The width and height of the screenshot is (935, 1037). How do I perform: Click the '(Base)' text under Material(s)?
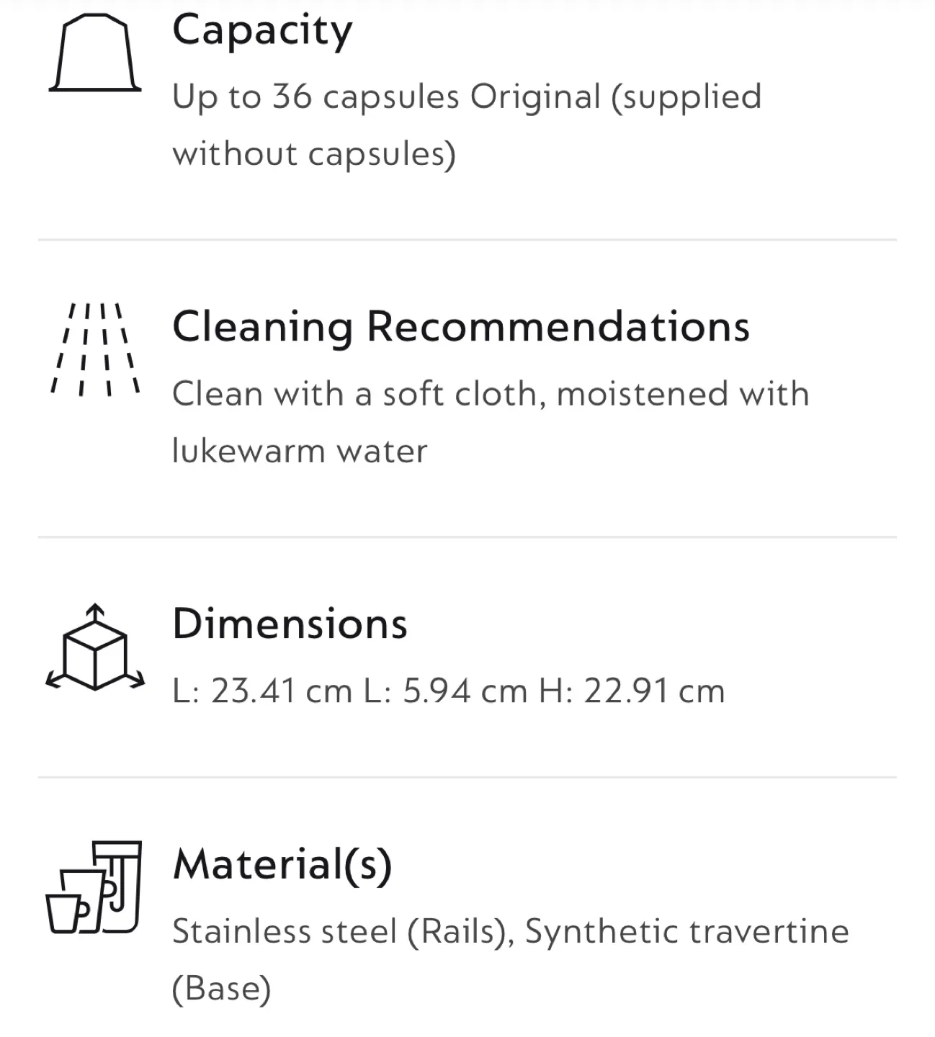pyautogui.click(x=222, y=988)
